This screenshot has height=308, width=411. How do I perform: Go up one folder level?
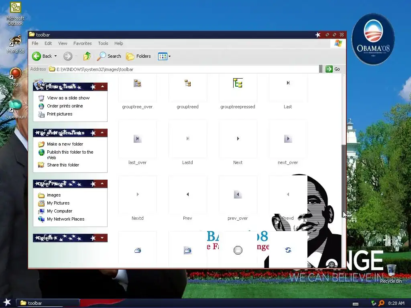pos(87,56)
